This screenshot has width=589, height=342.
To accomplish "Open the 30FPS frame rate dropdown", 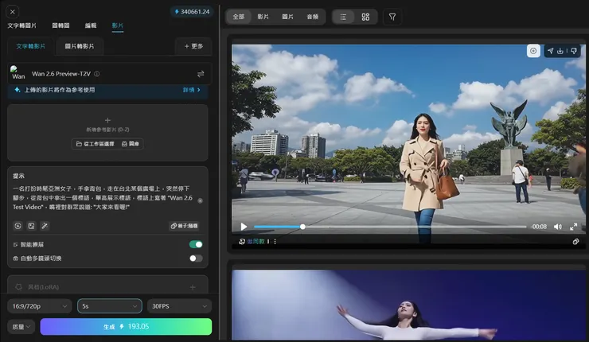I will tap(180, 306).
